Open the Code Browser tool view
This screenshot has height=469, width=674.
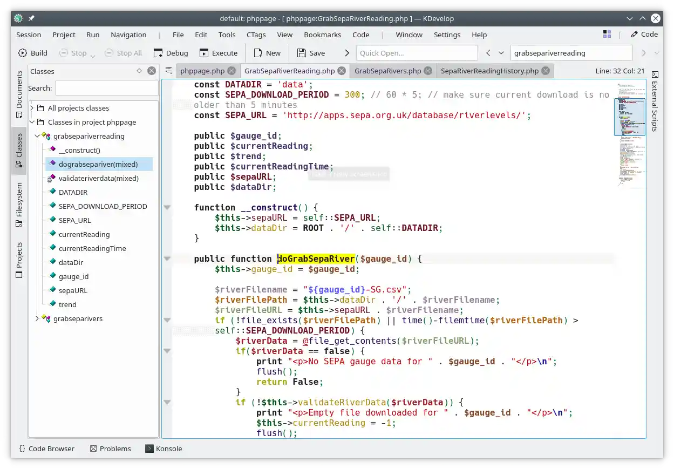(x=46, y=448)
